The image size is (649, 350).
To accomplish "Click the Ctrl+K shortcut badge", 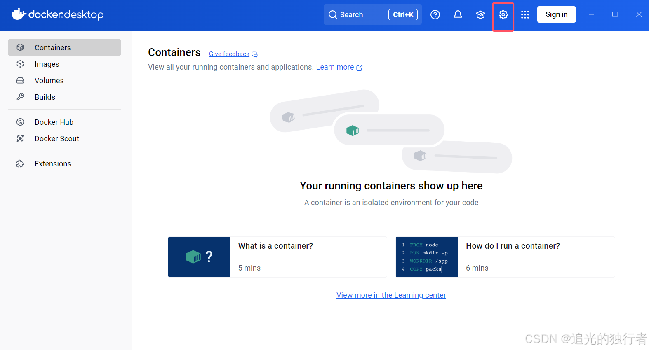I will click(x=403, y=15).
